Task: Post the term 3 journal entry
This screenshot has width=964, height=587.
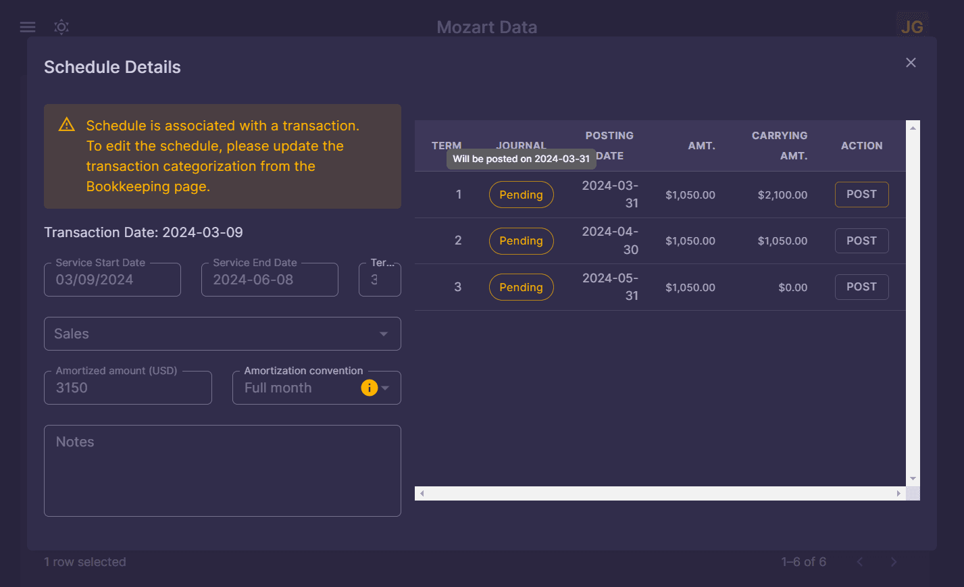Action: (861, 286)
